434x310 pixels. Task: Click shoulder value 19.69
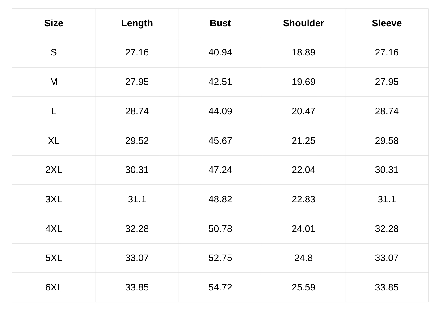tap(303, 82)
